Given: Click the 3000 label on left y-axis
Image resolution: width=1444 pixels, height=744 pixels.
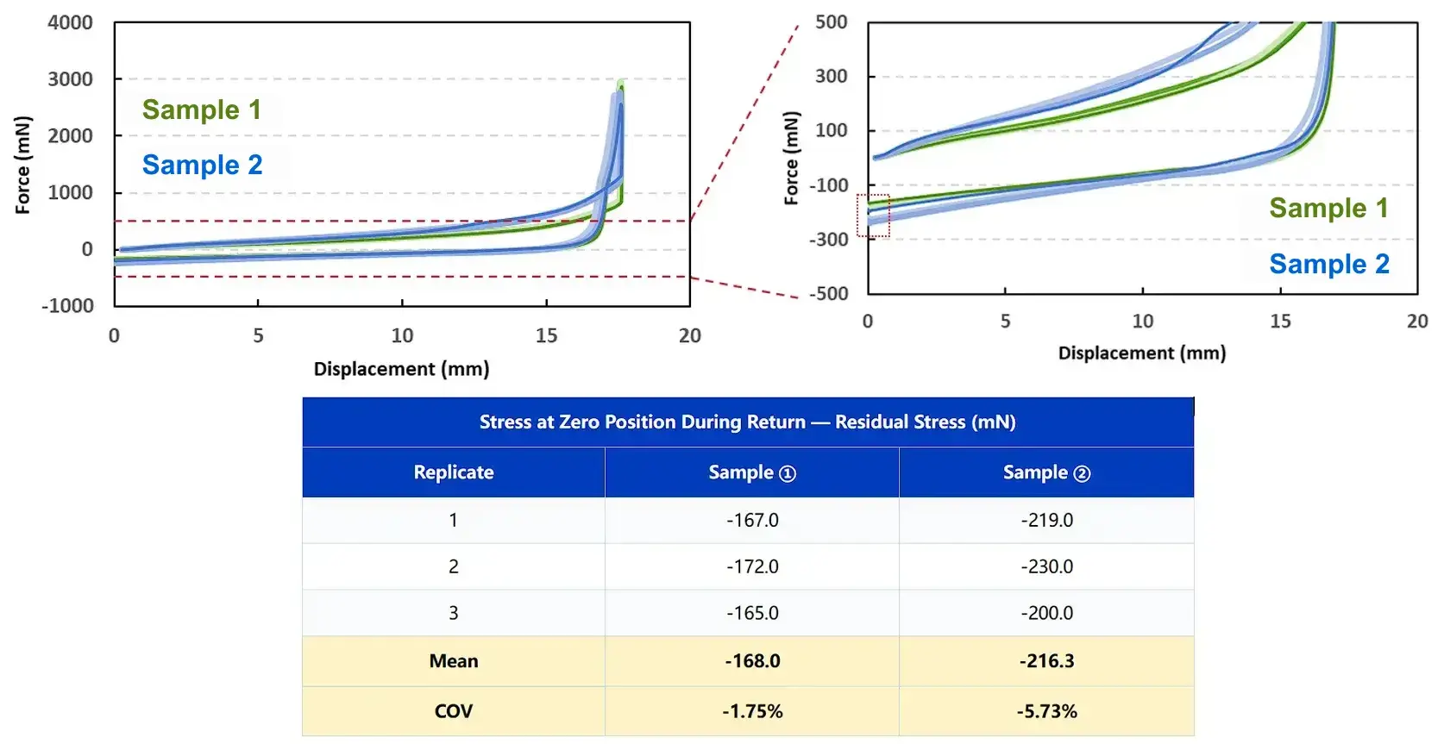Looking at the screenshot, I should click(x=70, y=79).
